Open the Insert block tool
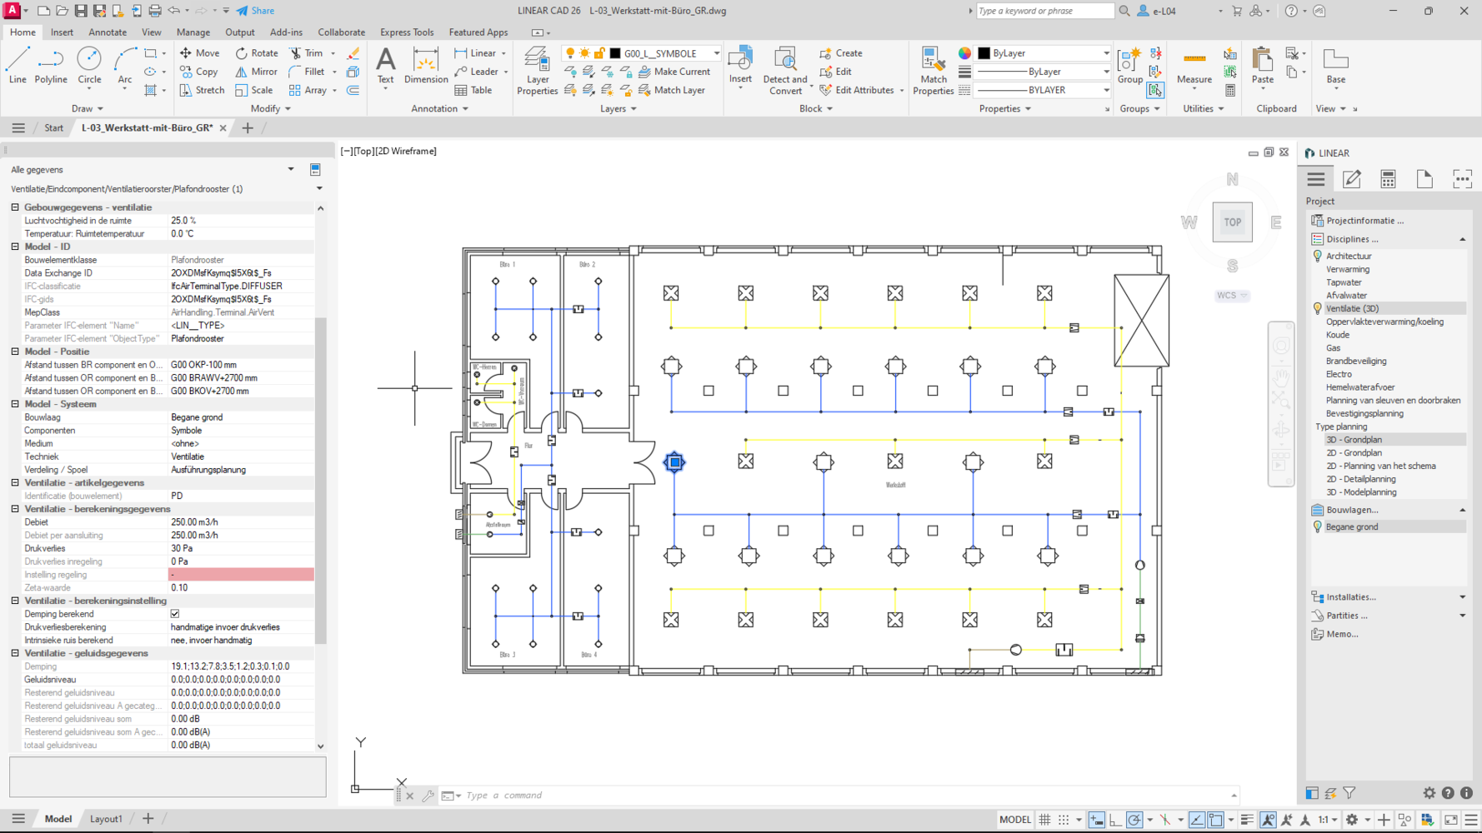1482x833 pixels. pos(740,66)
